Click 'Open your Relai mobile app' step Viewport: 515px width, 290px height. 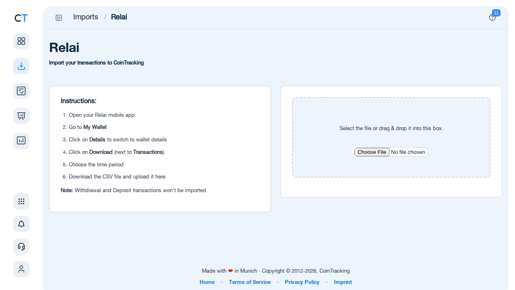102,115
